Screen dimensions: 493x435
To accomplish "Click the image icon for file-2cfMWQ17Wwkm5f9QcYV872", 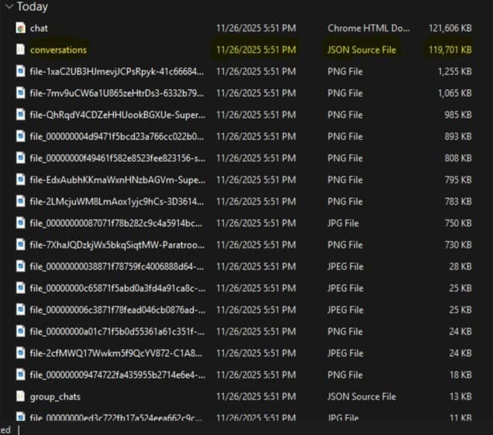I will tap(21, 353).
